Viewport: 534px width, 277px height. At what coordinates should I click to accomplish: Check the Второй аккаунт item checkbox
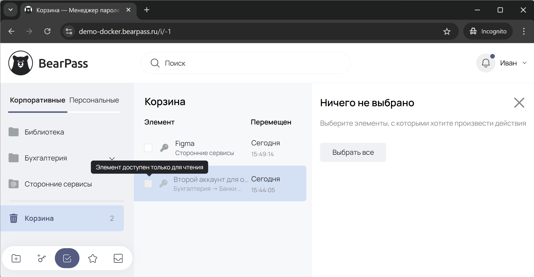coord(148,184)
